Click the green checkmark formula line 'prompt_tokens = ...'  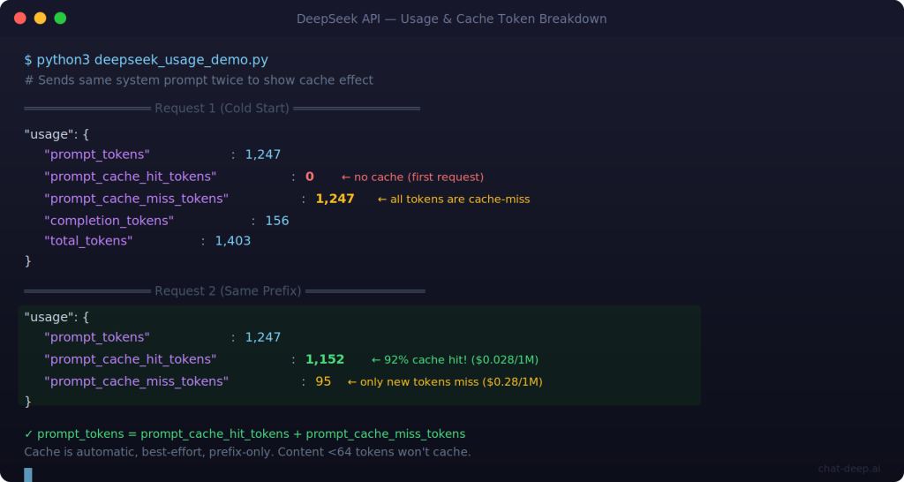[x=245, y=434]
